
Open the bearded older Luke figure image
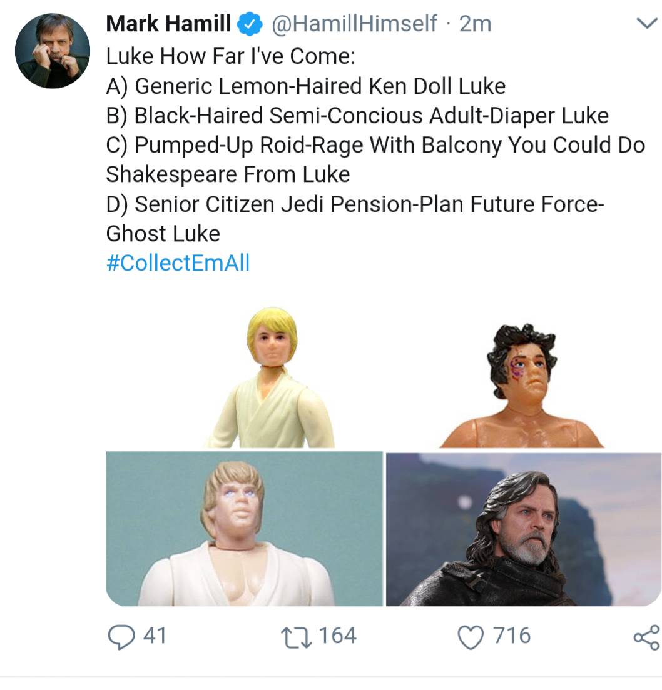tap(523, 529)
